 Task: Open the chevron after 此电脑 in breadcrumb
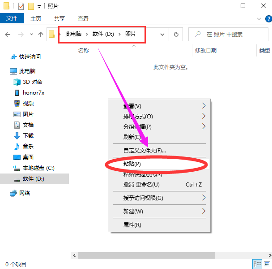click(87, 35)
